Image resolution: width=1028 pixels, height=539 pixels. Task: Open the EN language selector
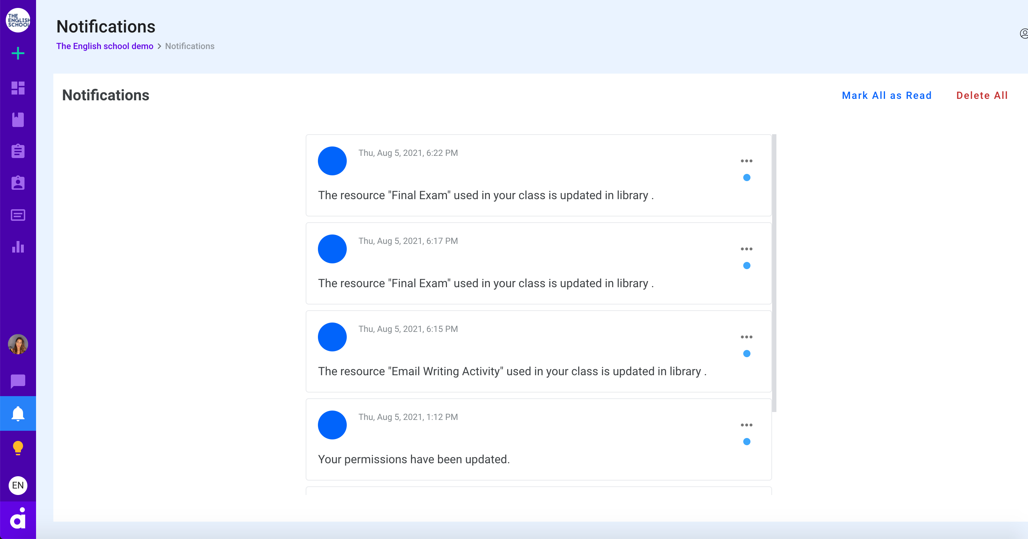pos(18,486)
